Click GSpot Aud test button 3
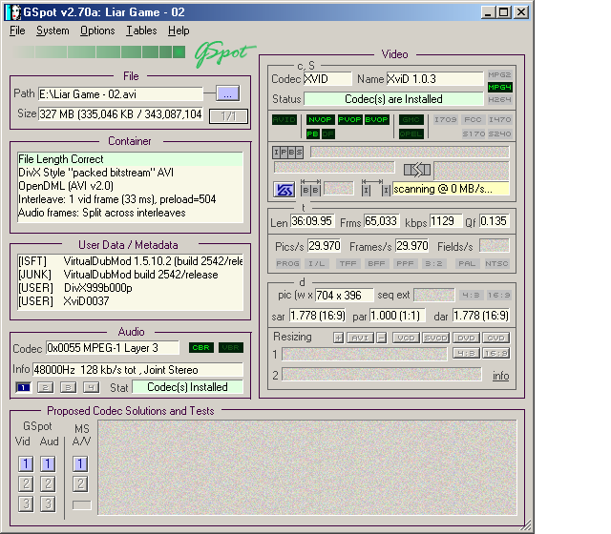611x534 pixels. coord(48,504)
